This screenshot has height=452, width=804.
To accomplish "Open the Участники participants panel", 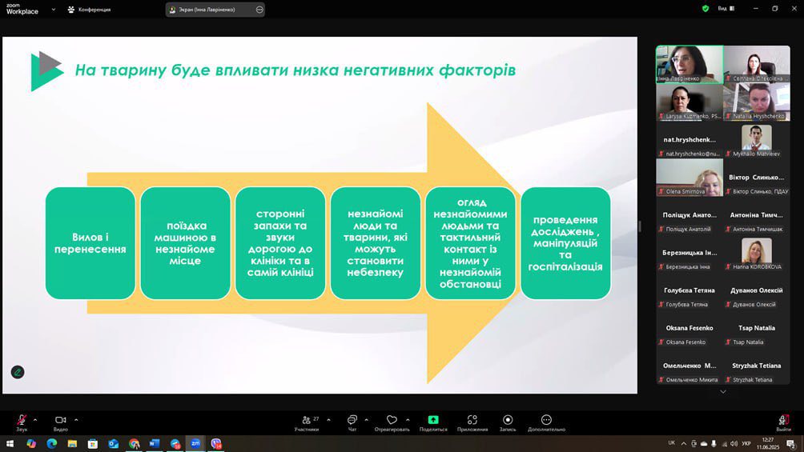I will pyautogui.click(x=307, y=422).
